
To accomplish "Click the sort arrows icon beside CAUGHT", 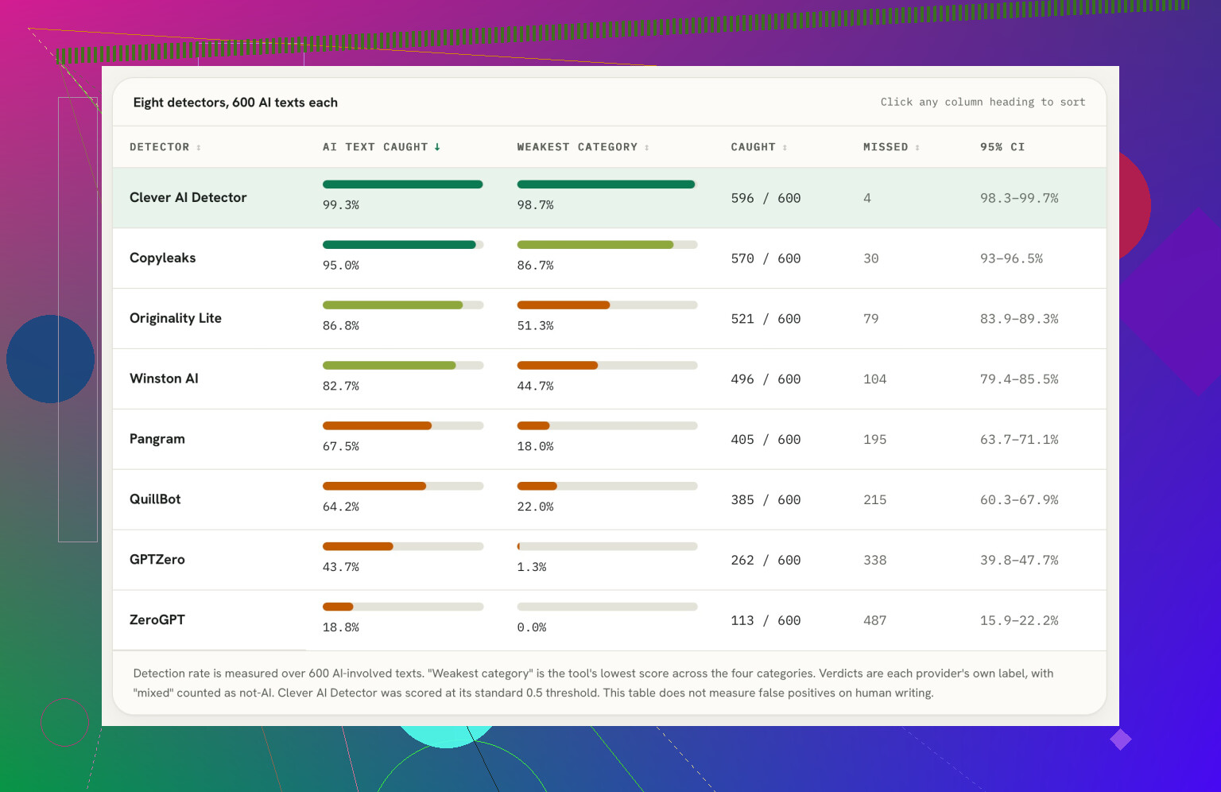I will click(785, 147).
